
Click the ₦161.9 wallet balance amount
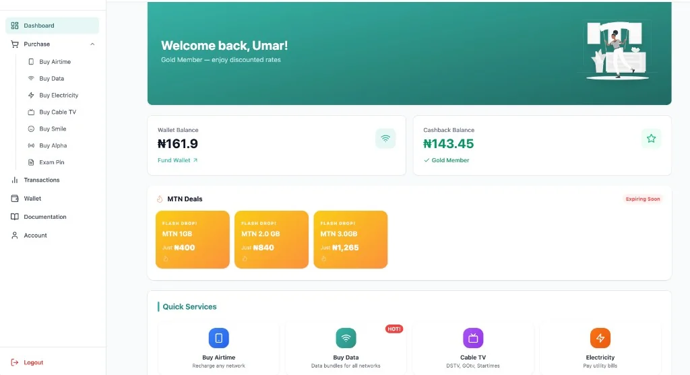pyautogui.click(x=178, y=144)
